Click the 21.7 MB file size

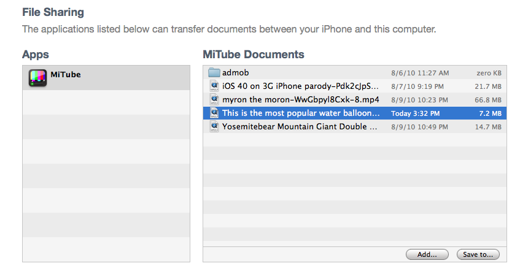(489, 86)
